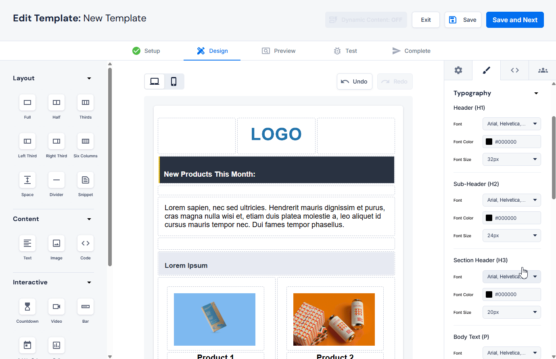Open the settings gear panel tab
The width and height of the screenshot is (556, 359).
[x=458, y=71]
